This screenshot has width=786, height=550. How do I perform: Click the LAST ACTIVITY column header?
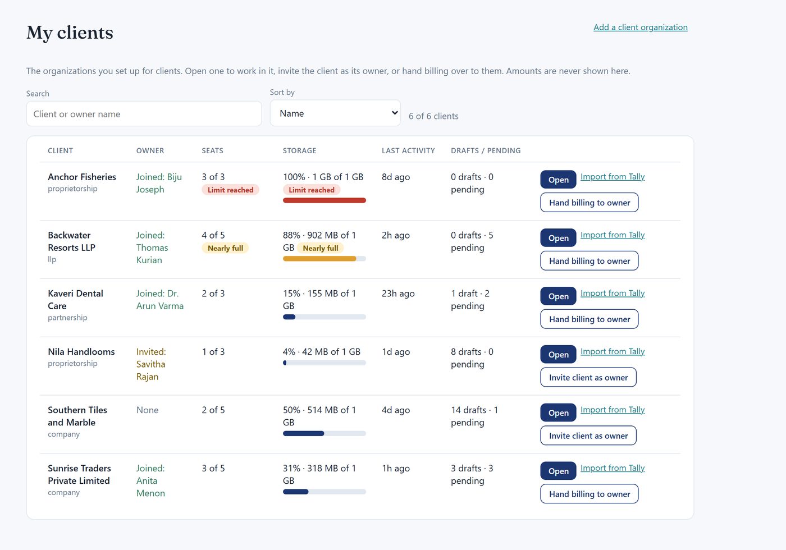pos(408,151)
